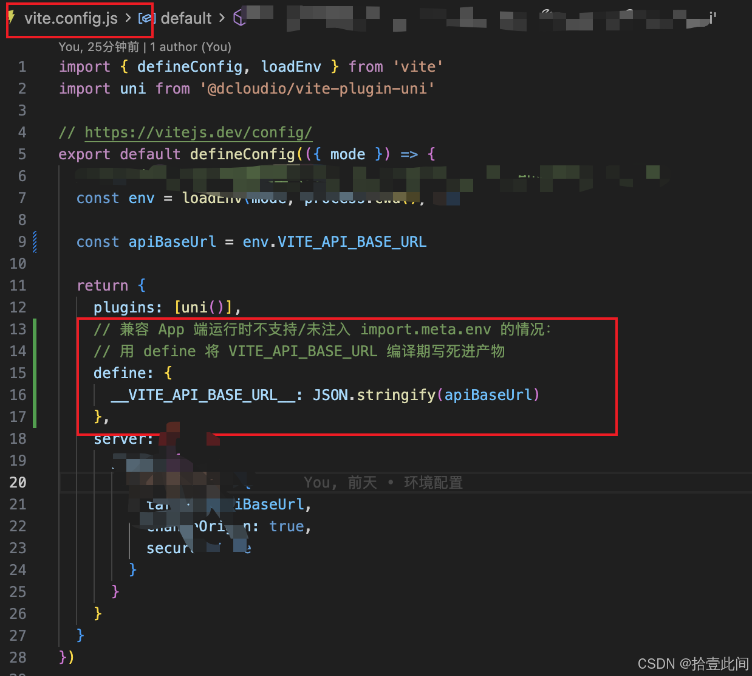Click the modified-line gutter marker on line 9
This screenshot has width=752, height=676.
click(35, 241)
